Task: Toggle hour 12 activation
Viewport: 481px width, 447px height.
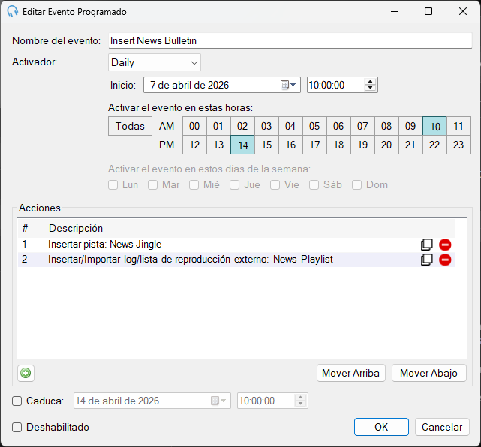Action: [194, 145]
